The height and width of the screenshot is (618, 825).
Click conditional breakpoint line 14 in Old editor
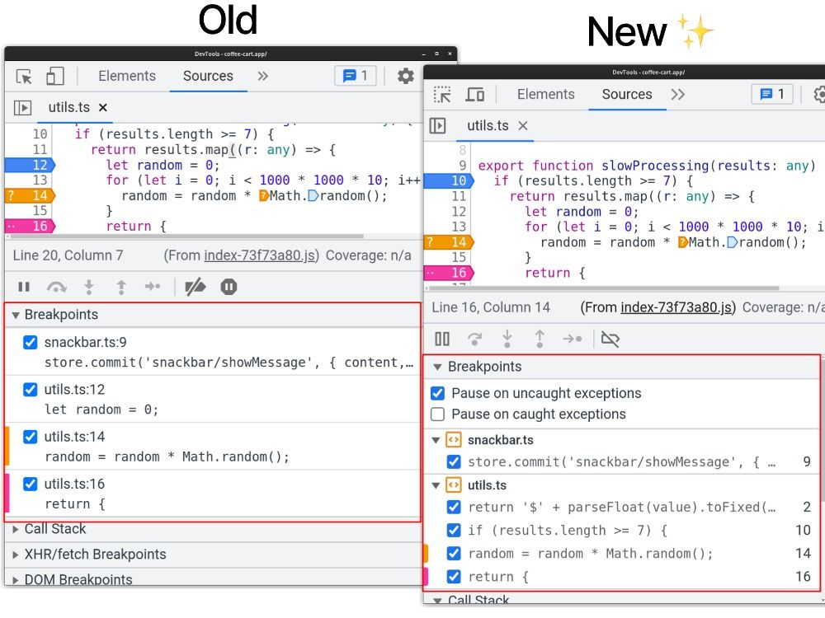click(30, 196)
